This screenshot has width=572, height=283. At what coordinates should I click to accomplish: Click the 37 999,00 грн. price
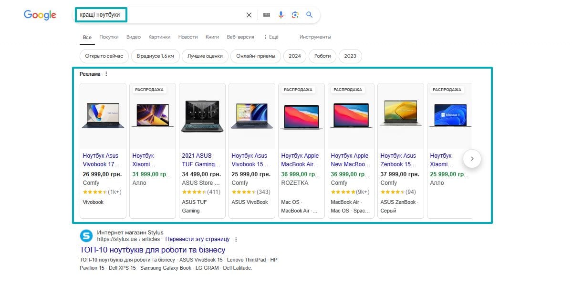point(400,174)
